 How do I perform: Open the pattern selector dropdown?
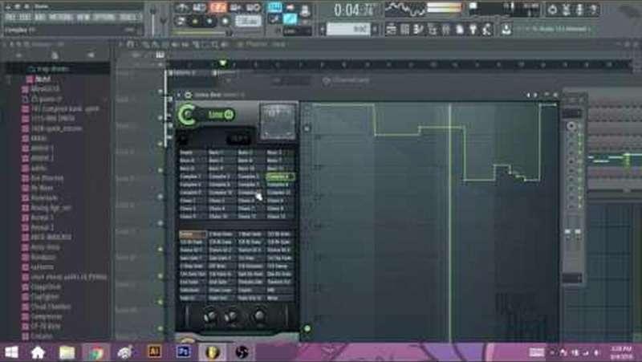tap(348, 29)
